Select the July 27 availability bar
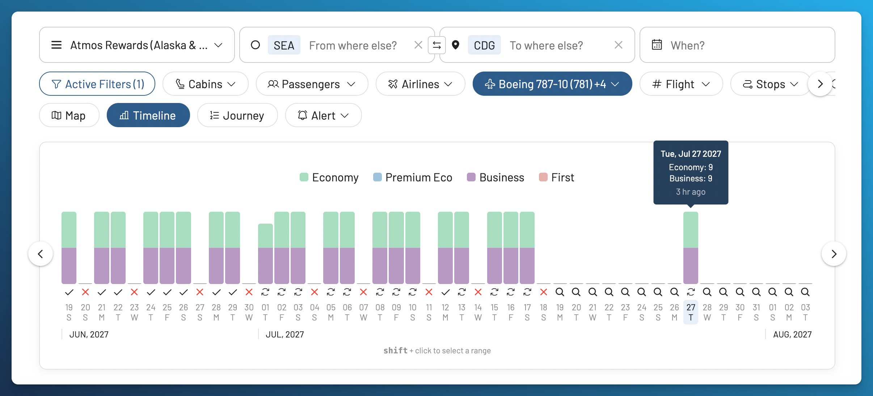873x396 pixels. click(x=691, y=248)
